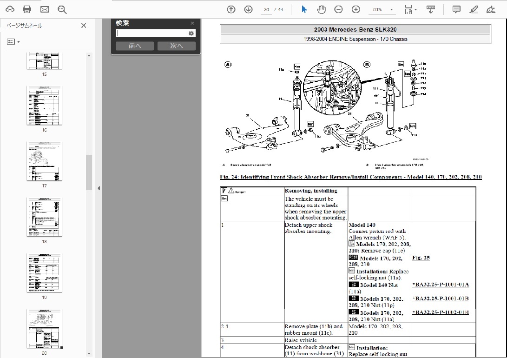Go to previous page with up arrow
This screenshot has width=507, height=358.
coord(231,9)
